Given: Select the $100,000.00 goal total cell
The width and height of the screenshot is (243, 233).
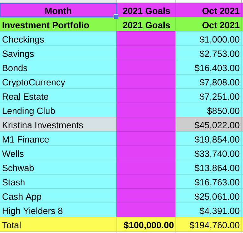Looking at the screenshot, I should tap(146, 225).
